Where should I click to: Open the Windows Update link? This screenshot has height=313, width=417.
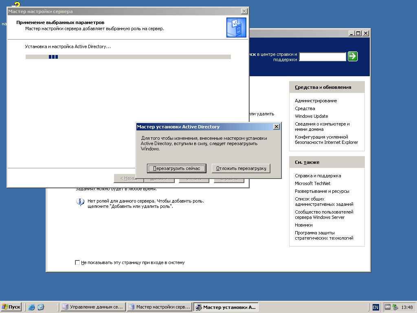pos(311,116)
